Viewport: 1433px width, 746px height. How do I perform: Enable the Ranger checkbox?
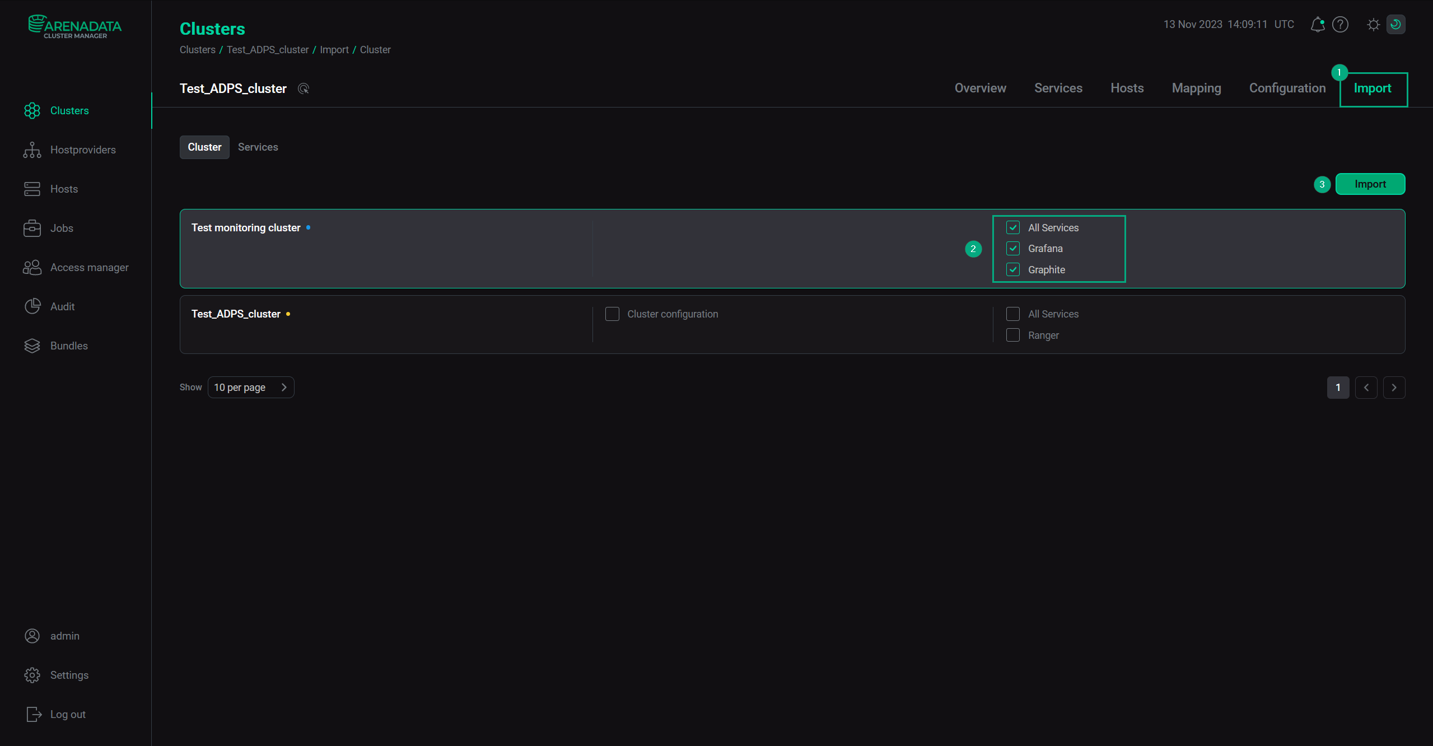click(1013, 335)
